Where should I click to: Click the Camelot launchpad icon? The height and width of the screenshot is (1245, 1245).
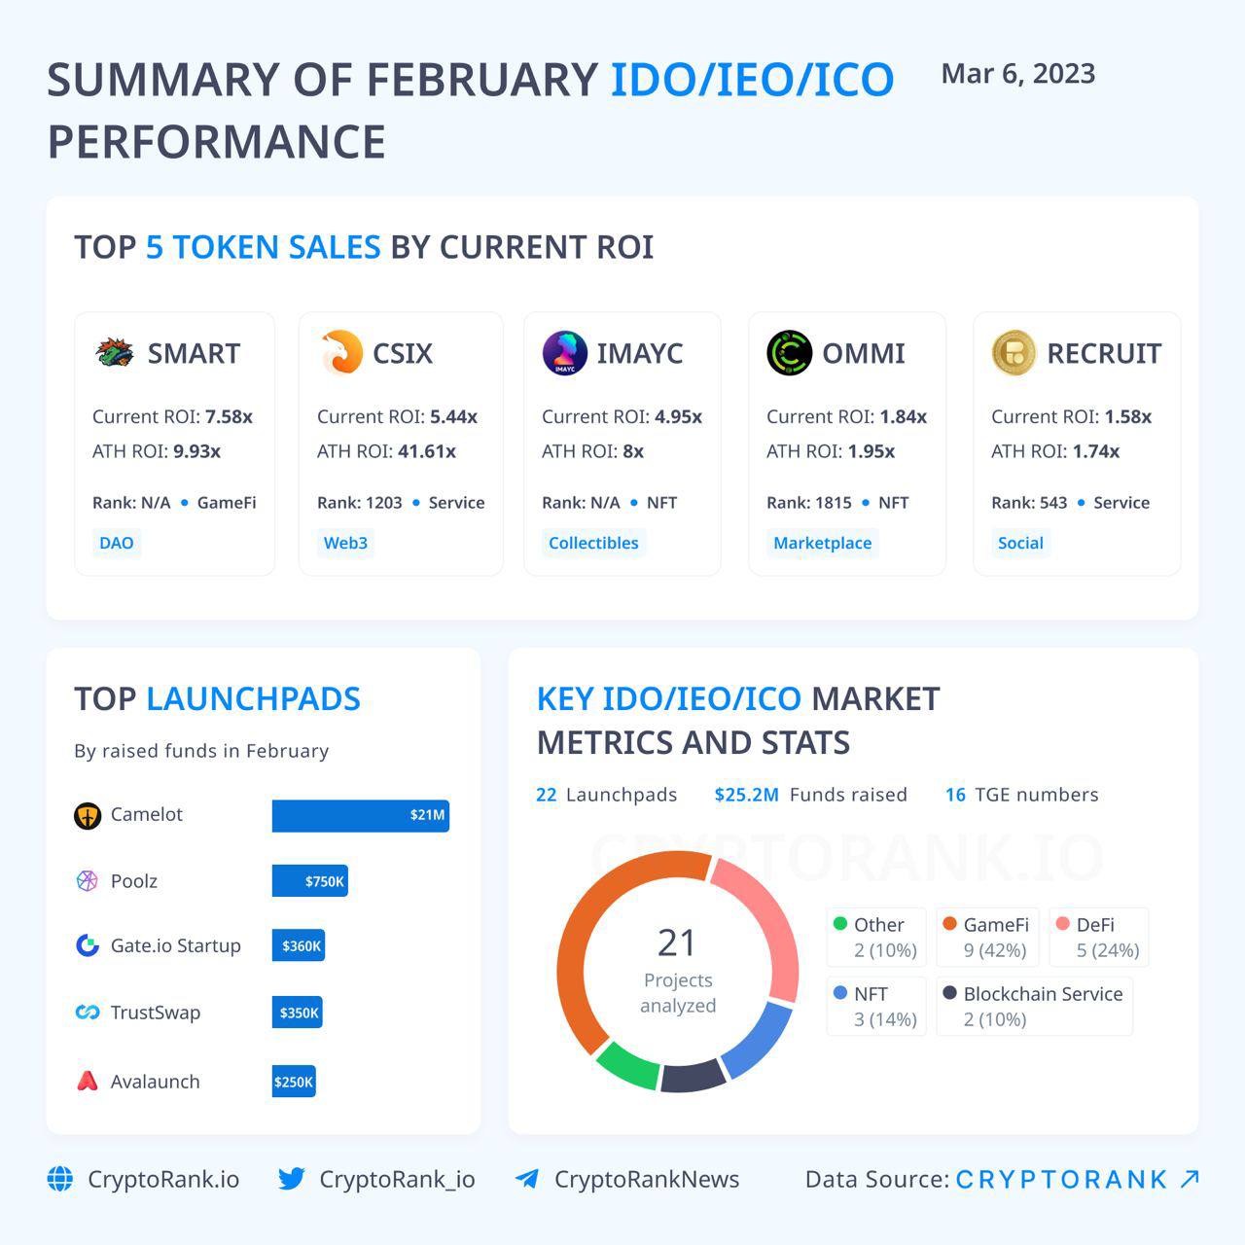tap(88, 815)
